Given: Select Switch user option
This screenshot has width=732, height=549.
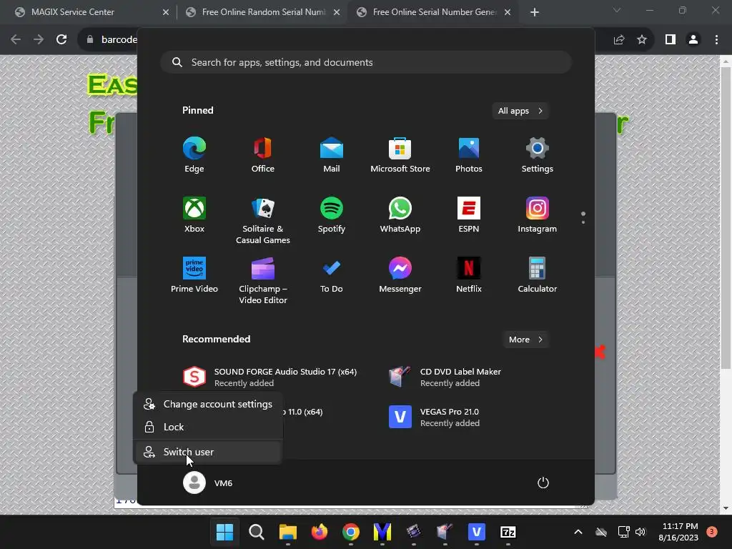Looking at the screenshot, I should point(208,452).
